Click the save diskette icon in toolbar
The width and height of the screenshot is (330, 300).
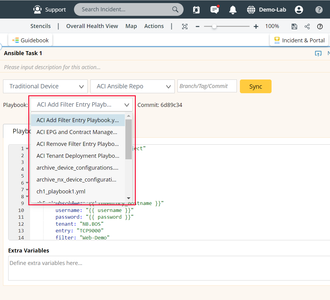click(x=294, y=26)
